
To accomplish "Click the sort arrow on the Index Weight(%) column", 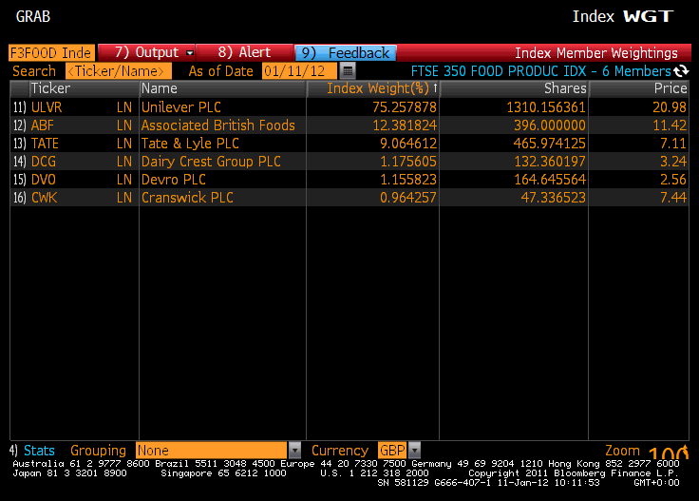I will tap(435, 87).
